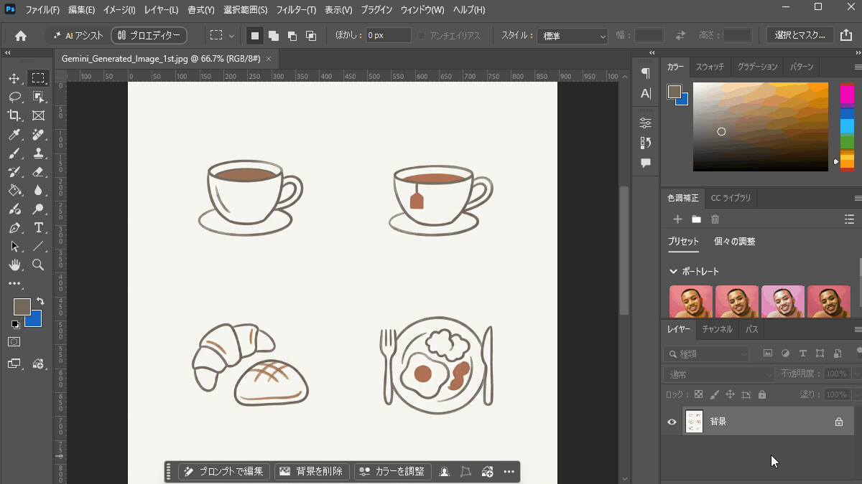Toggle the アンチエイリアス checkbox
Image resolution: width=862 pixels, height=484 pixels.
[x=422, y=35]
